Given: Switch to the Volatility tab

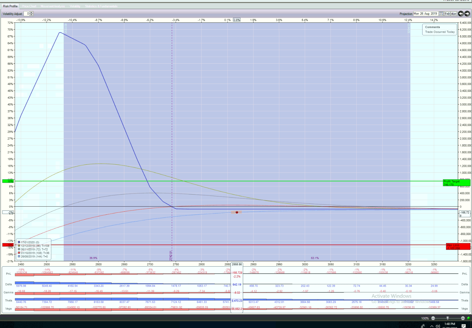Looking at the screenshot, I should 75,6.
